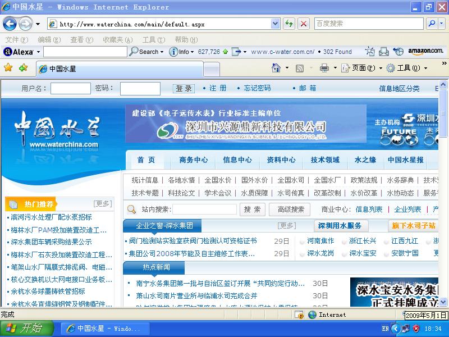Go to the Home page icon
Viewport: 449px width, 337px height.
click(x=276, y=68)
